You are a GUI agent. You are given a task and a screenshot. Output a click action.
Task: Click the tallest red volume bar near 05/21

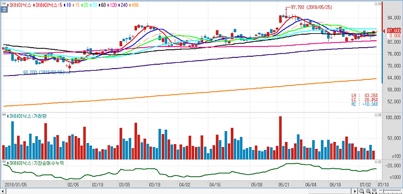(280, 138)
